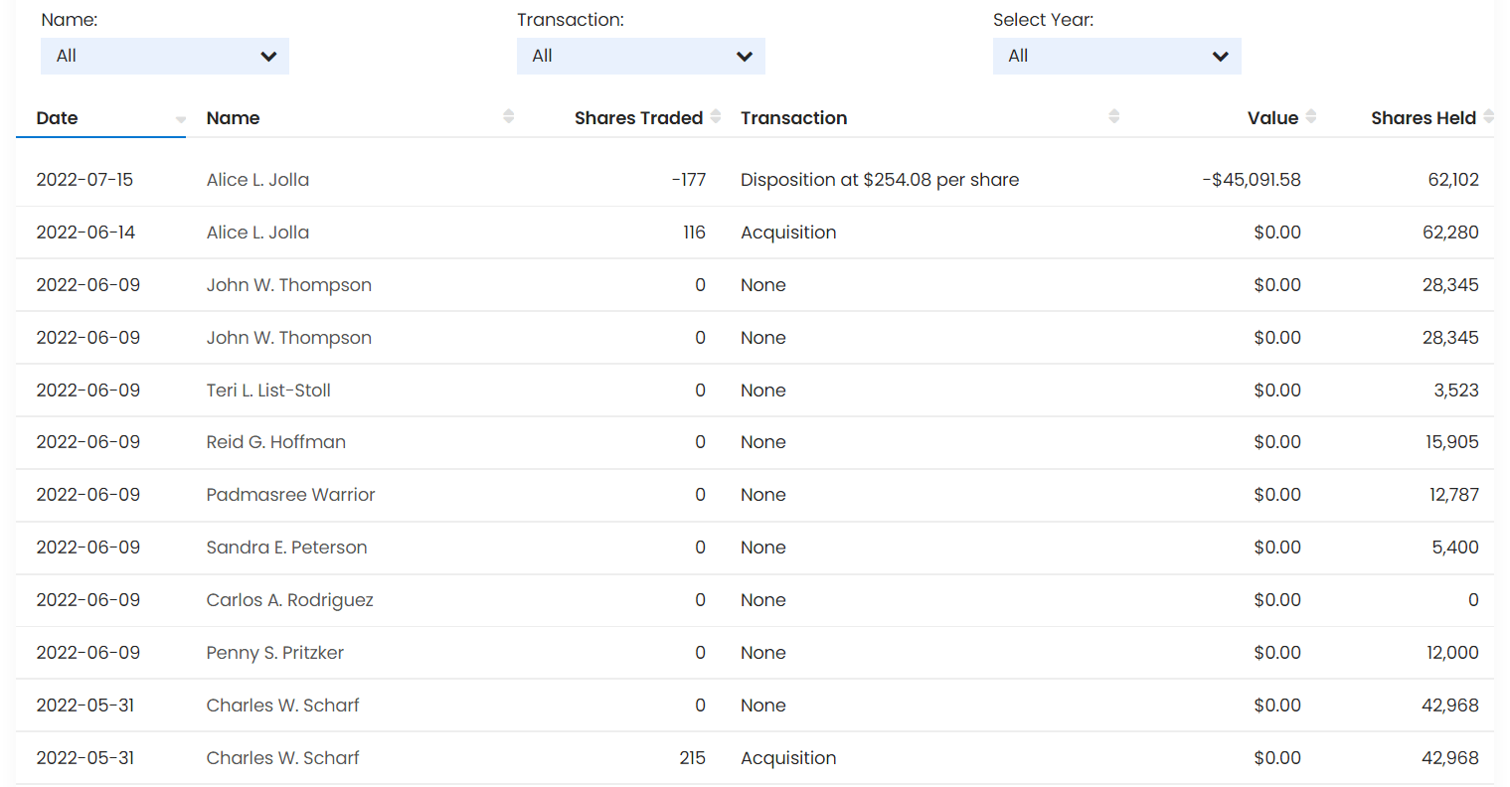1510x787 pixels.
Task: Click shares traded value 215
Action: coord(693,758)
